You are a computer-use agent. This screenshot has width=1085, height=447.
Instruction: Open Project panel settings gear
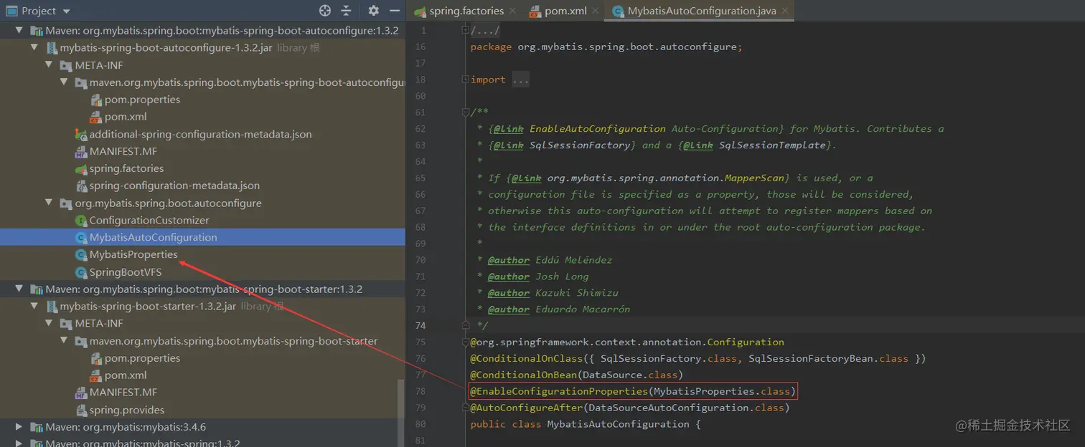373,11
